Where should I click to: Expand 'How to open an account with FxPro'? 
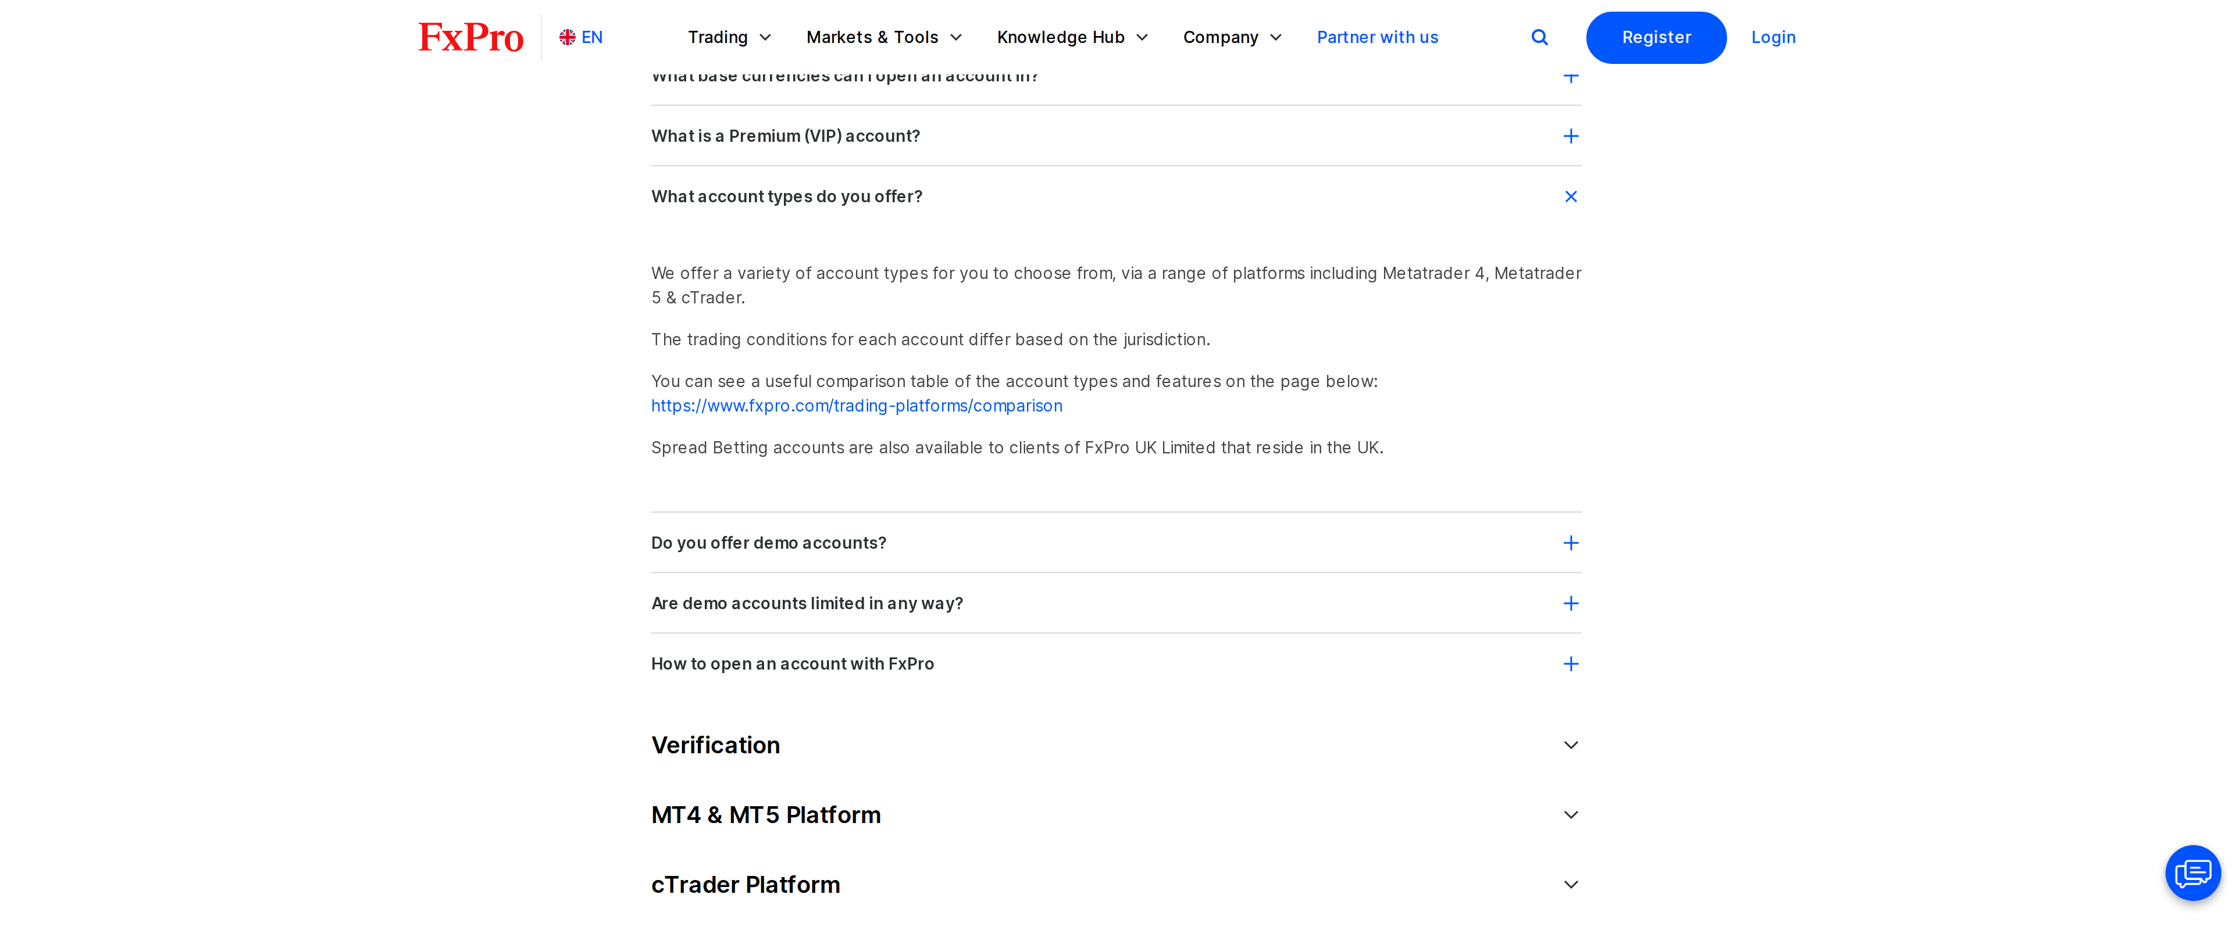(x=1571, y=664)
